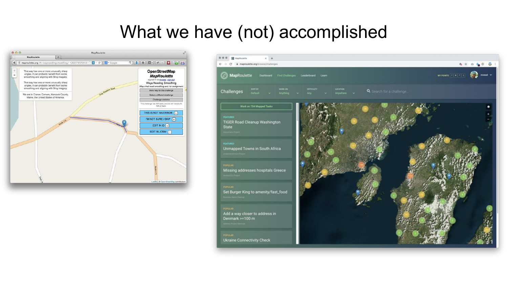Viewport: 508px width, 286px height.
Task: Bookmark star in old browser address bar
Action: pos(89,63)
